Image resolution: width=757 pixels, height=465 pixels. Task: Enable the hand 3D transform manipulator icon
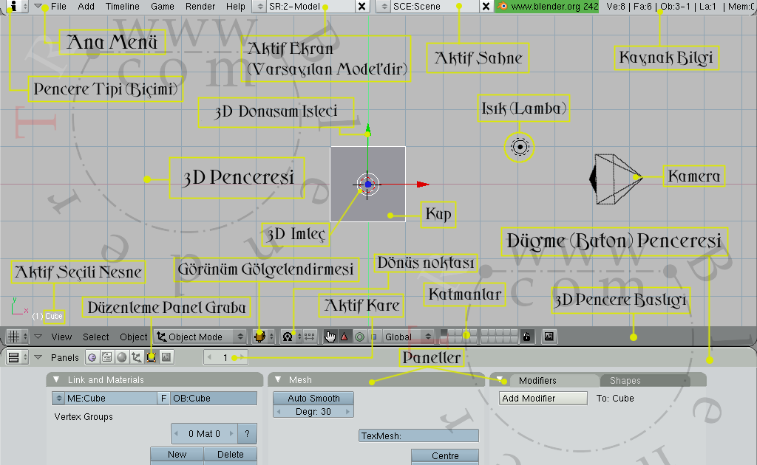click(x=330, y=337)
